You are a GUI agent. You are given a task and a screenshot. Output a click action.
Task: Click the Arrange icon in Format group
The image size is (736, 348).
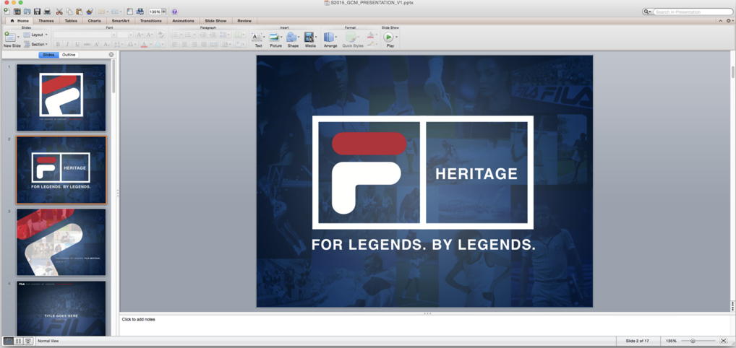[329, 37]
